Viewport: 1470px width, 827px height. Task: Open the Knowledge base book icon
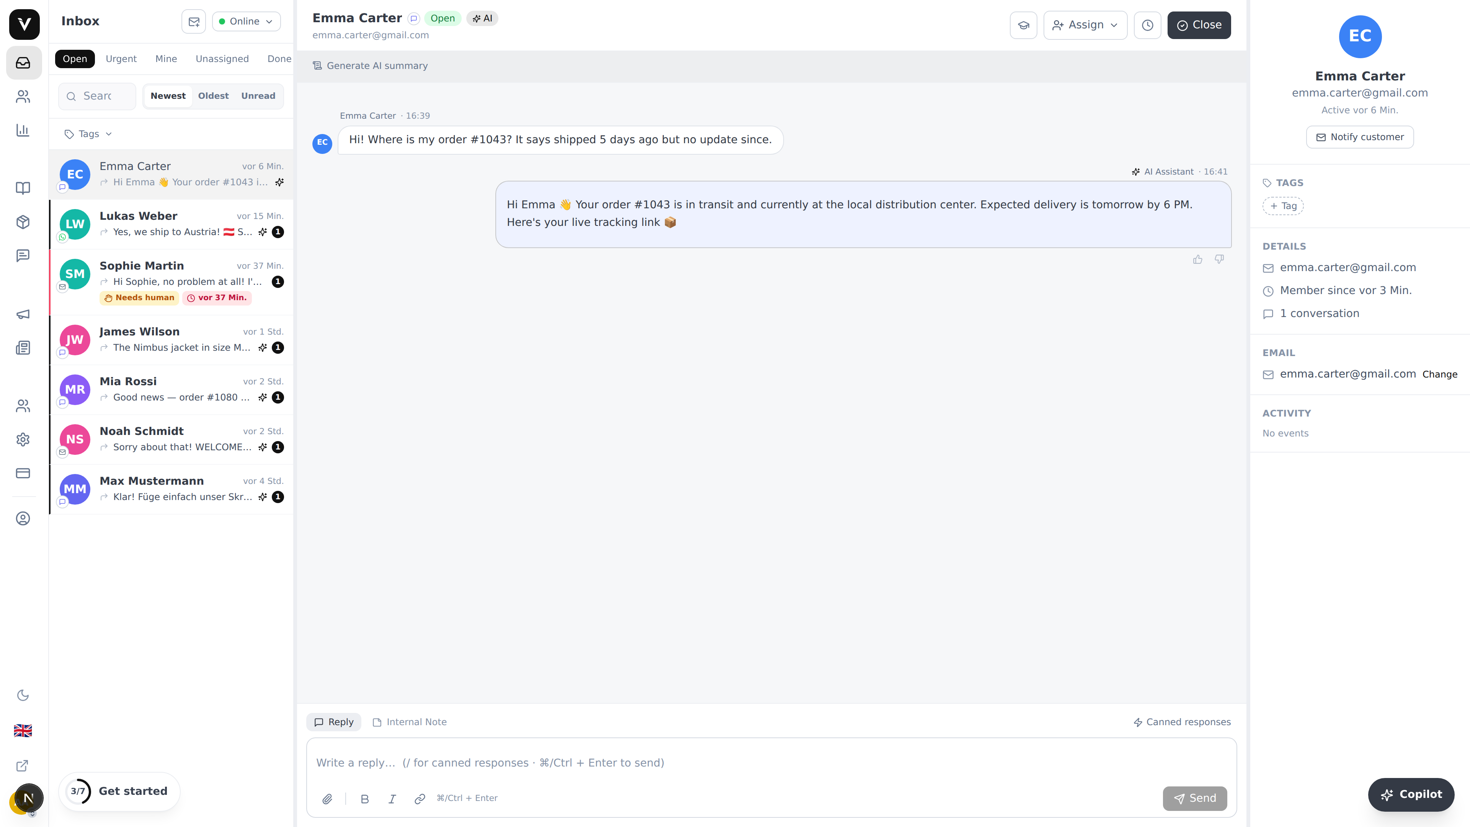coord(23,188)
